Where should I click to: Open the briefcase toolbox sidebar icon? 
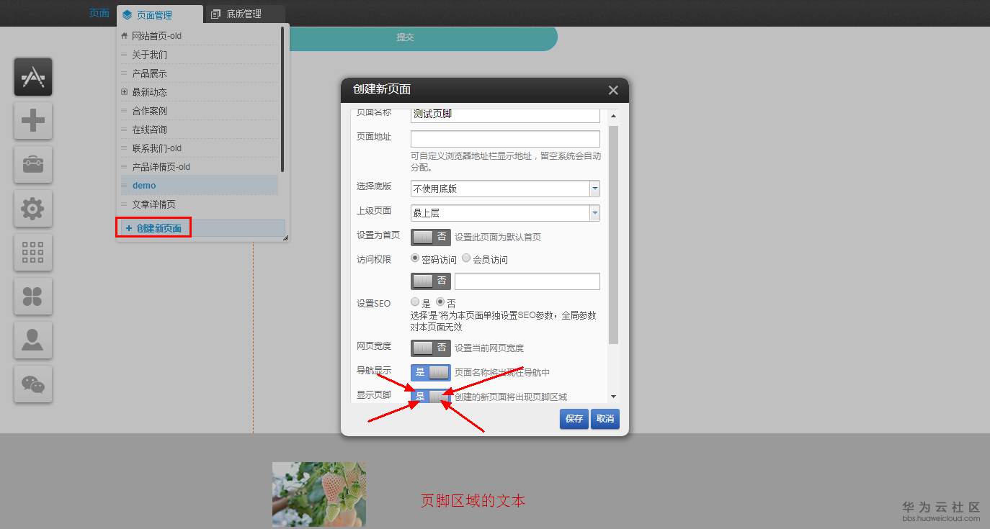[x=33, y=165]
